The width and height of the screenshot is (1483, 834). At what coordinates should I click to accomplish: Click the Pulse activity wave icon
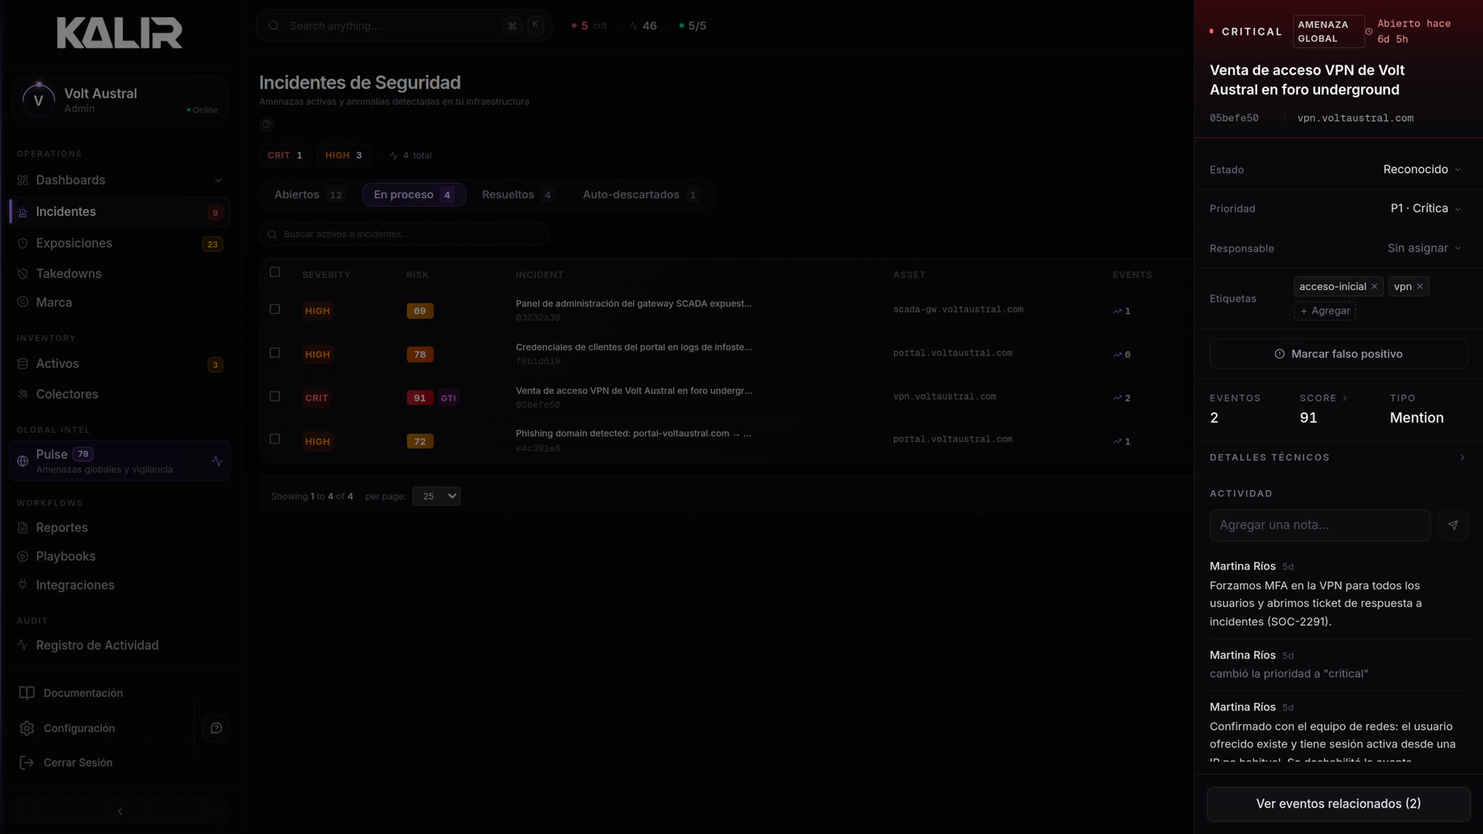[218, 462]
